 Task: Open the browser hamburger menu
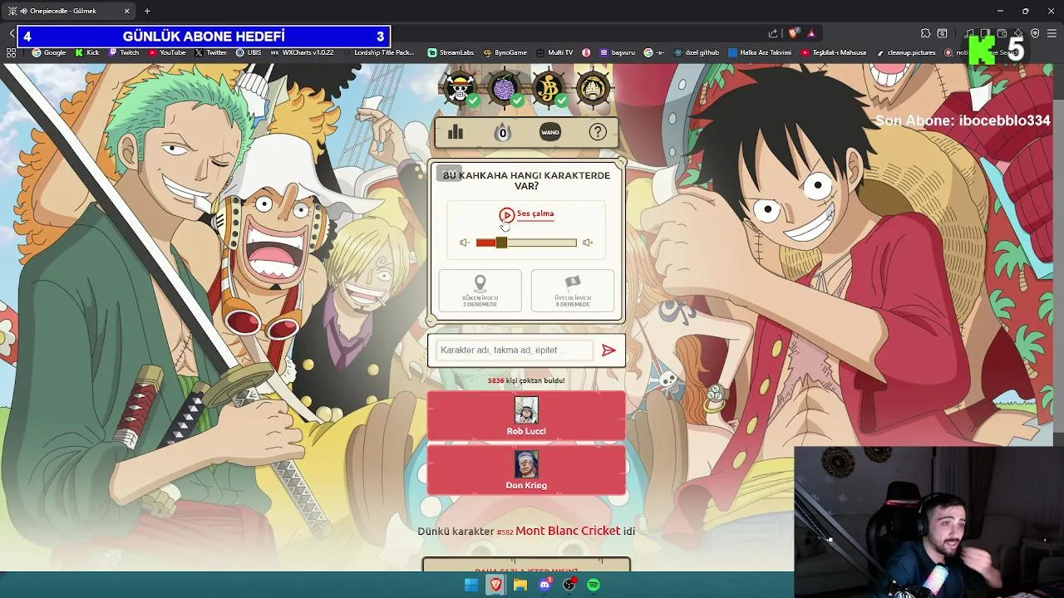[1052, 33]
